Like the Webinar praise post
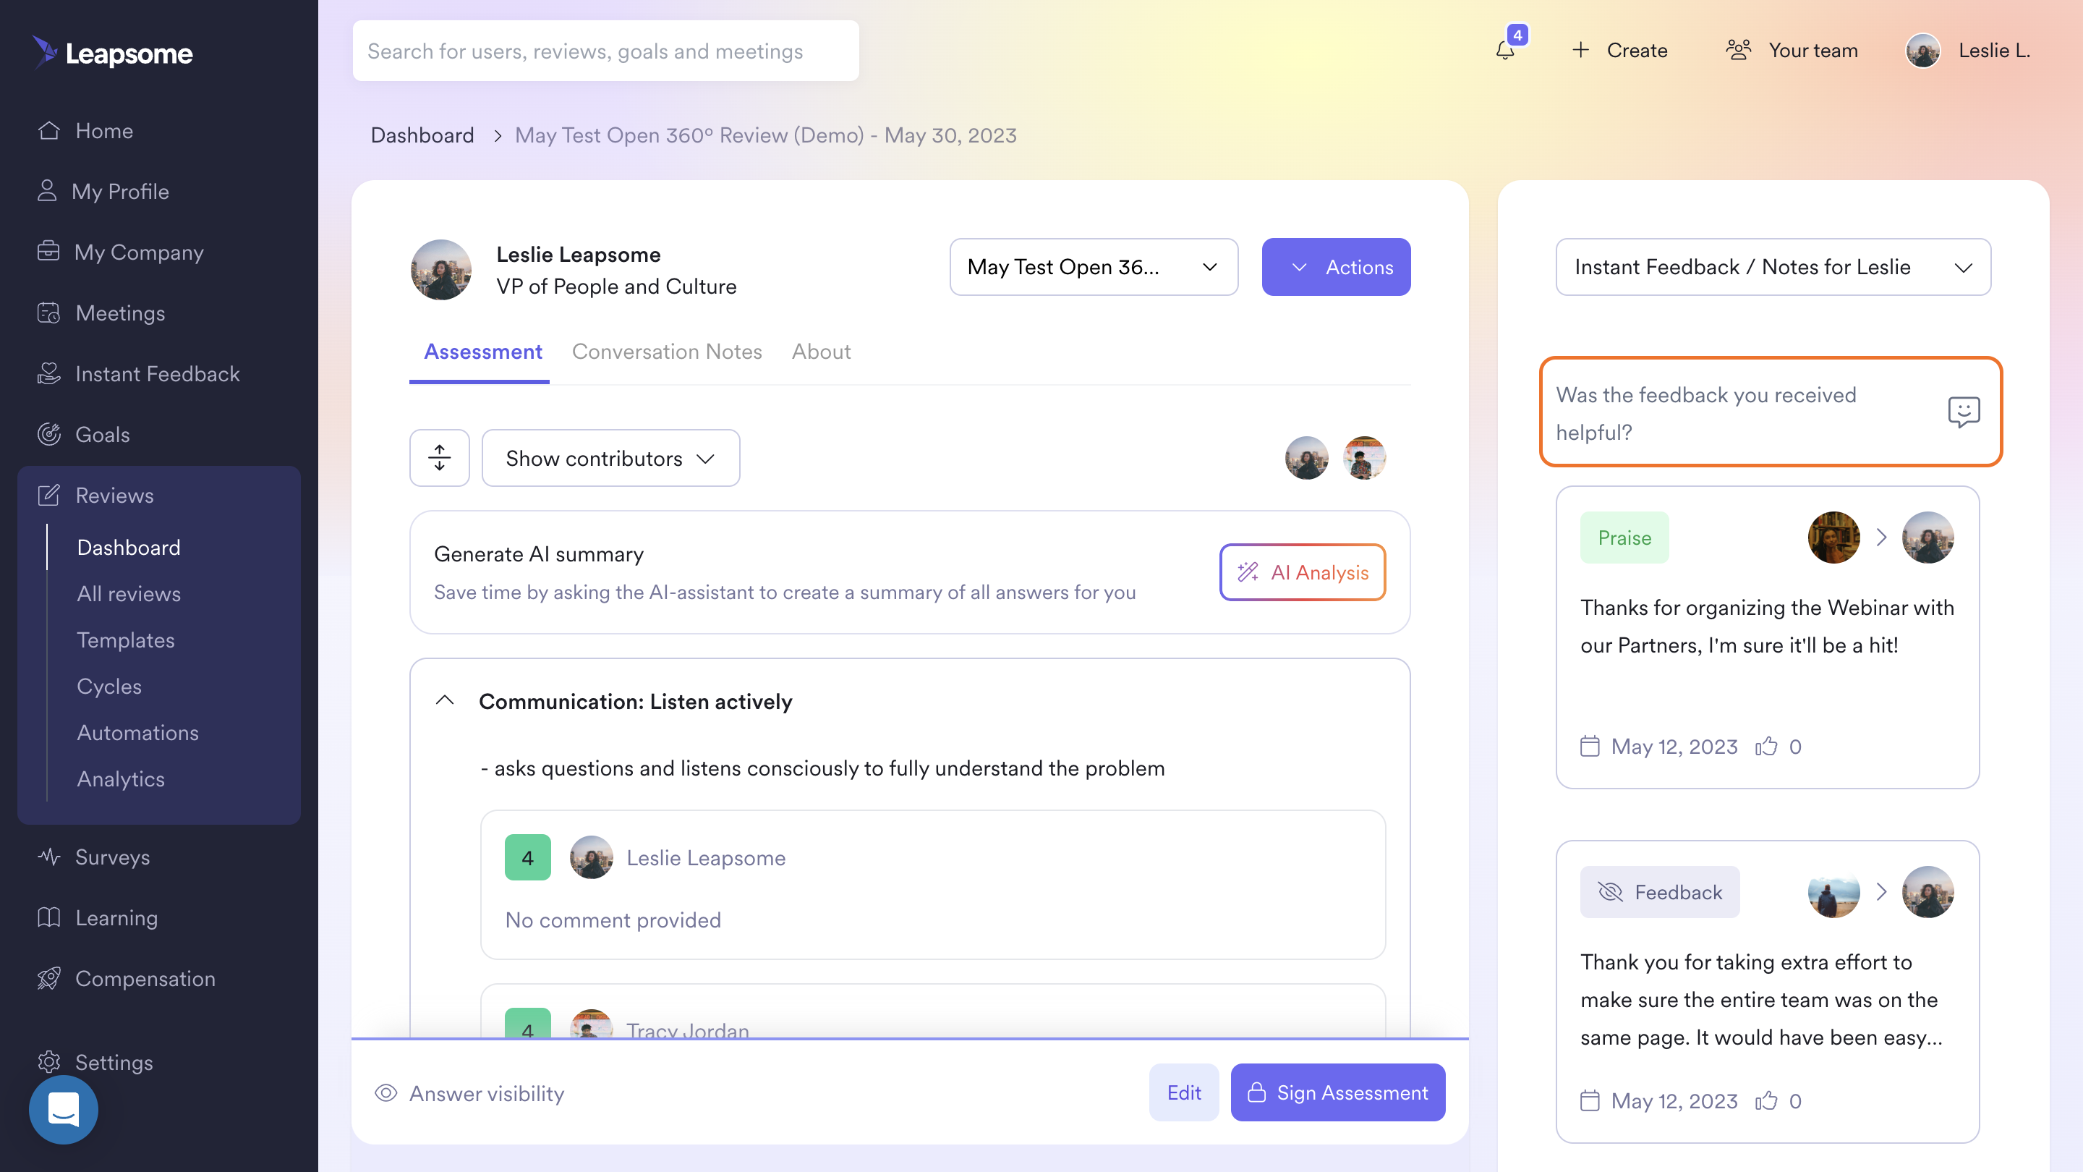This screenshot has height=1172, width=2083. click(x=1766, y=745)
